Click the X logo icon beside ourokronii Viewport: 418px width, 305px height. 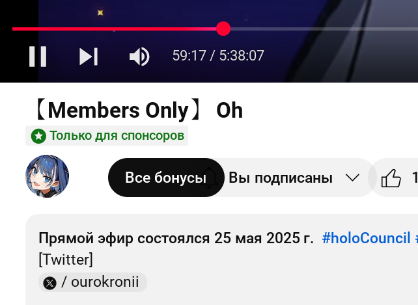pos(50,283)
